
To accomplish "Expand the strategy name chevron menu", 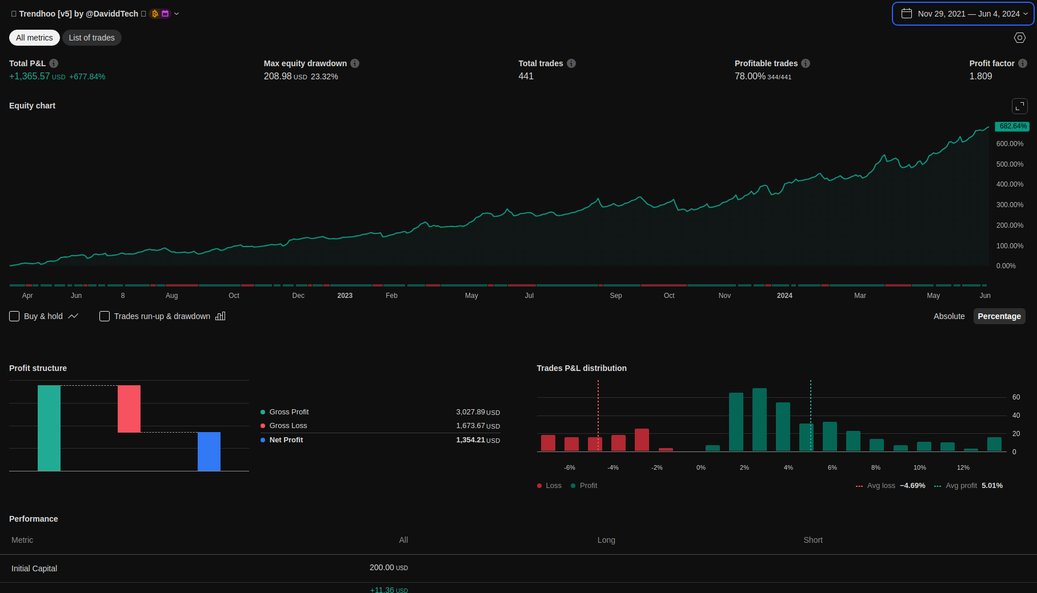I will click(x=177, y=14).
